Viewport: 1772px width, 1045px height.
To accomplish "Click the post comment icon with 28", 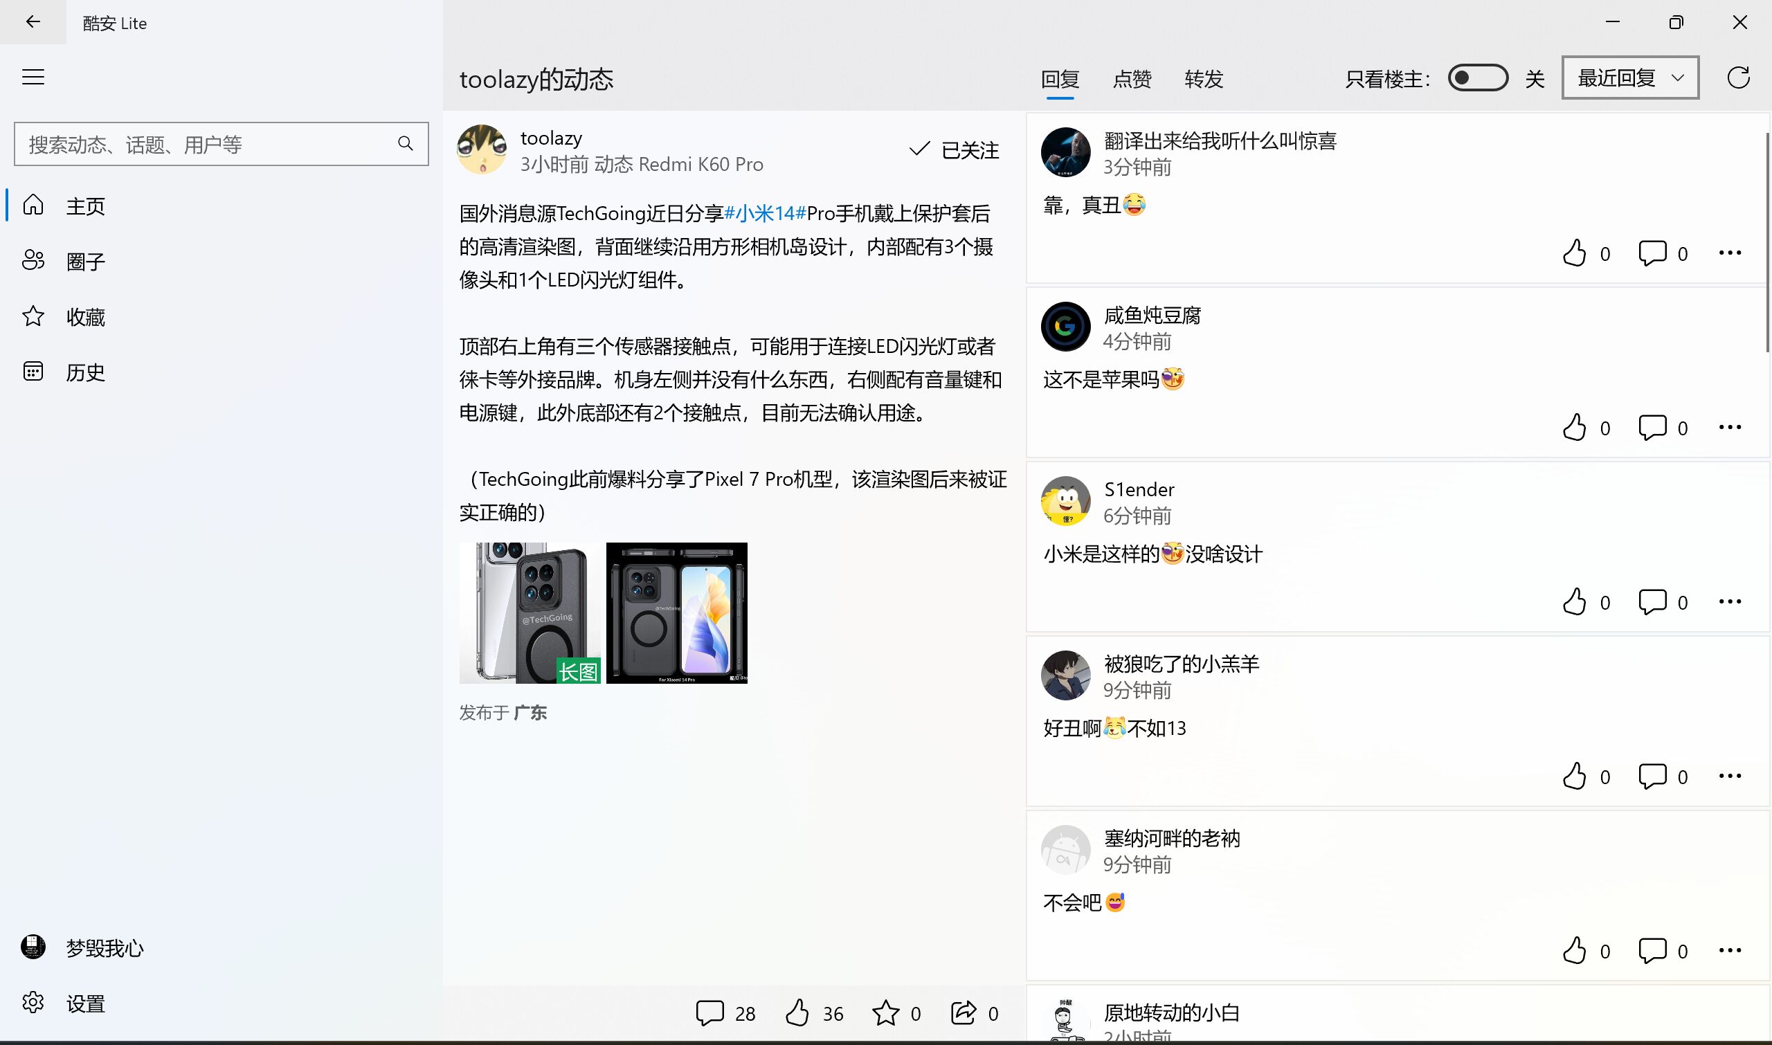I will pyautogui.click(x=710, y=1012).
